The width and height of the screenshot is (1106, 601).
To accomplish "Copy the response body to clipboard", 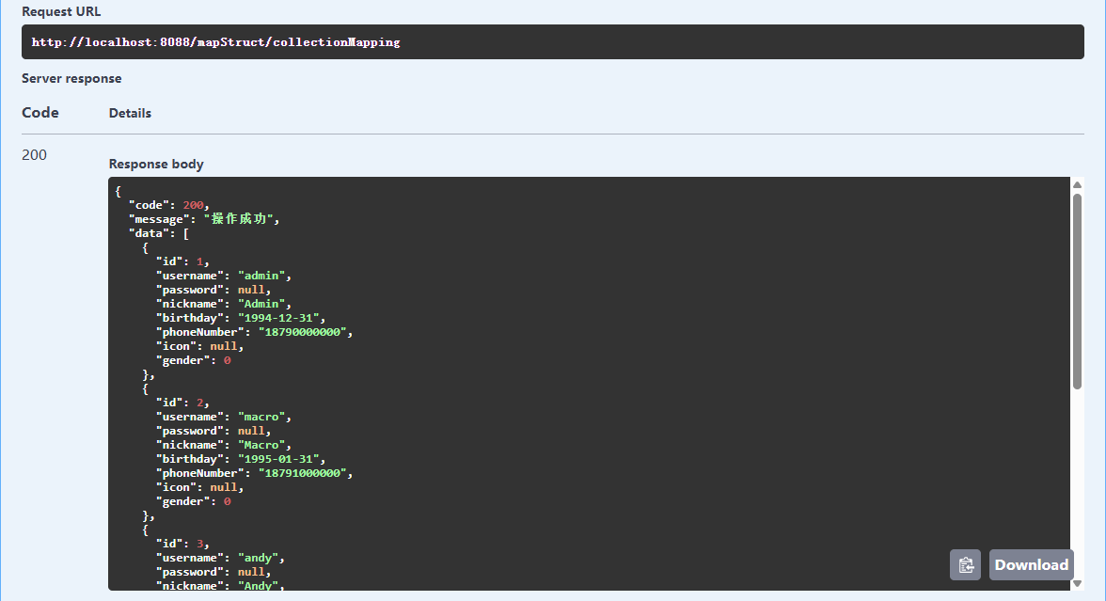I will pyautogui.click(x=965, y=565).
